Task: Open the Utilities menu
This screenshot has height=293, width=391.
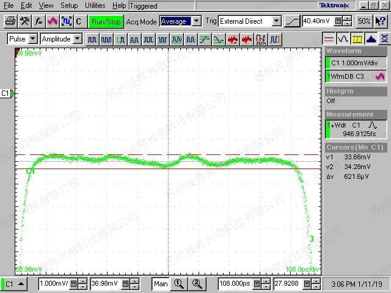Action: 95,5
